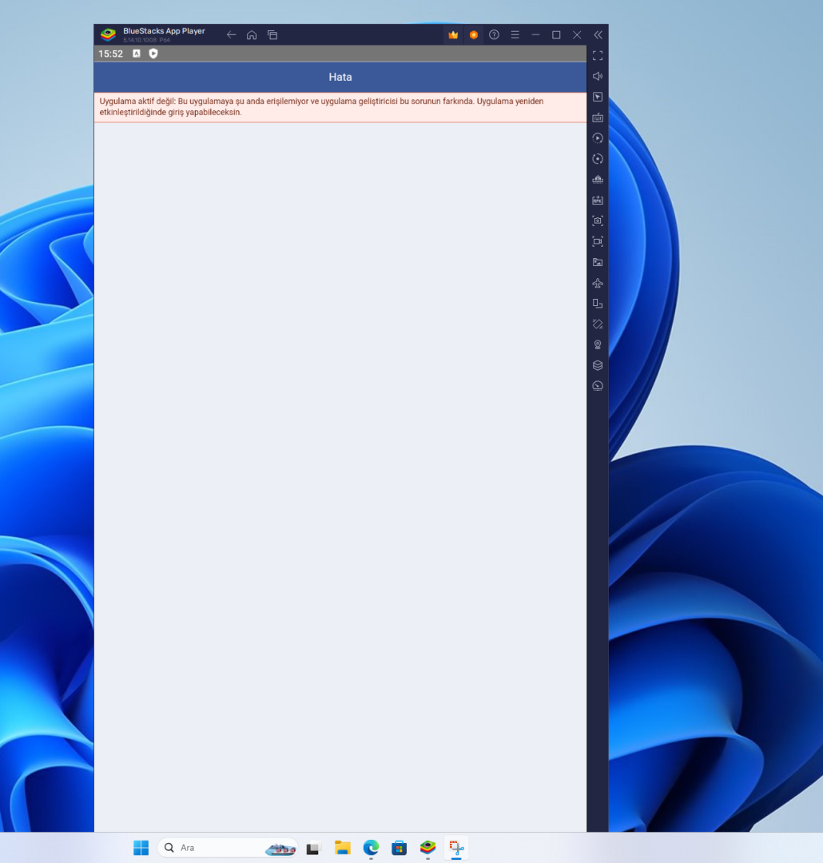Switch to BlueStacks taskbar icon
This screenshot has width=823, height=863.
point(427,848)
